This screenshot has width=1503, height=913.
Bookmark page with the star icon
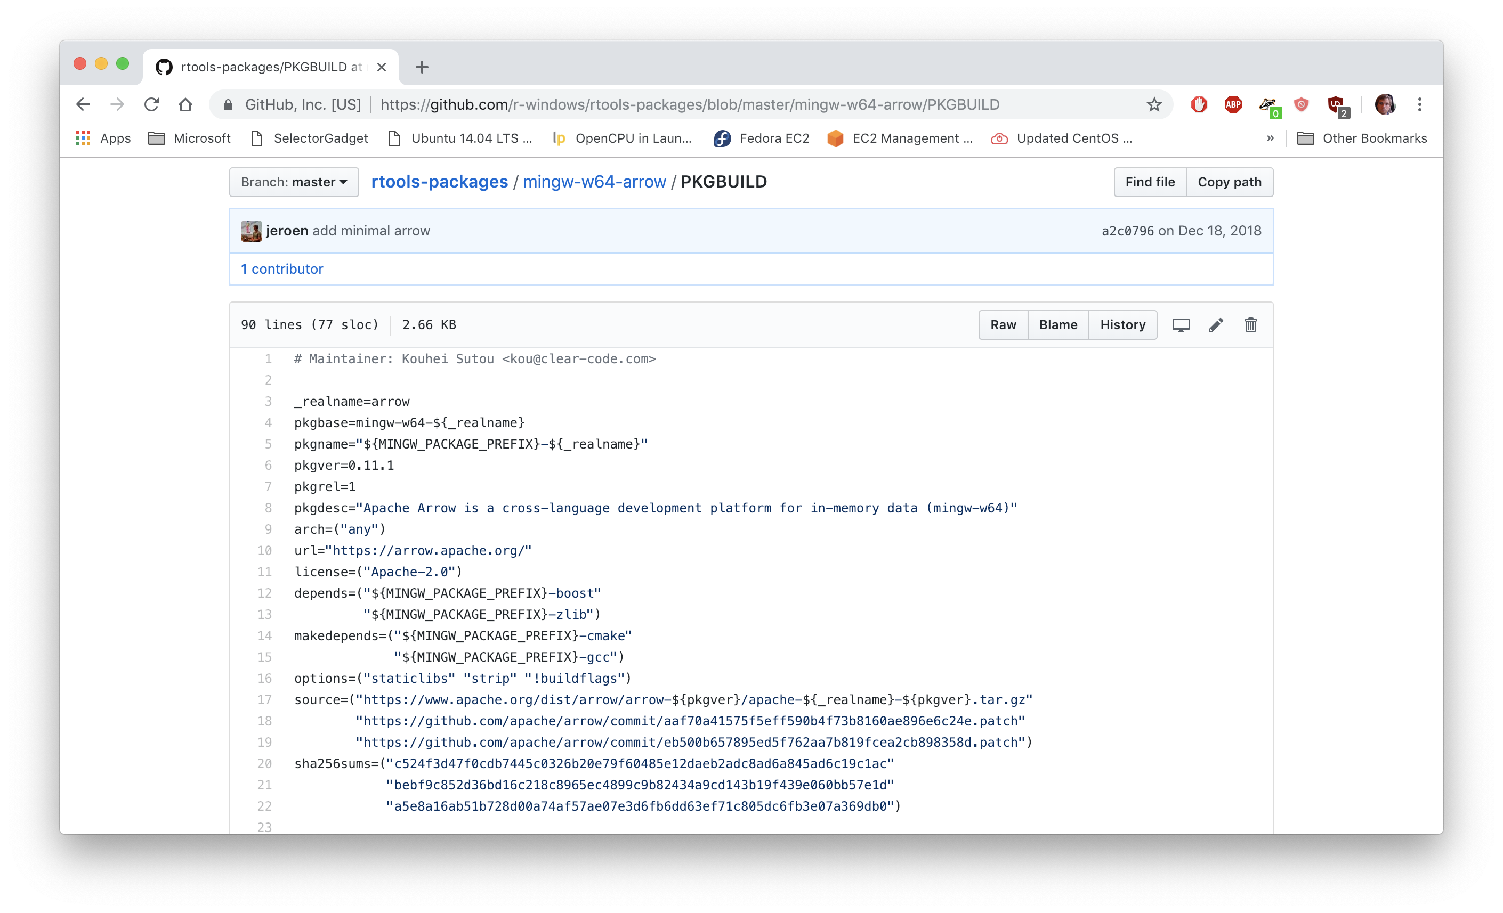1153,105
